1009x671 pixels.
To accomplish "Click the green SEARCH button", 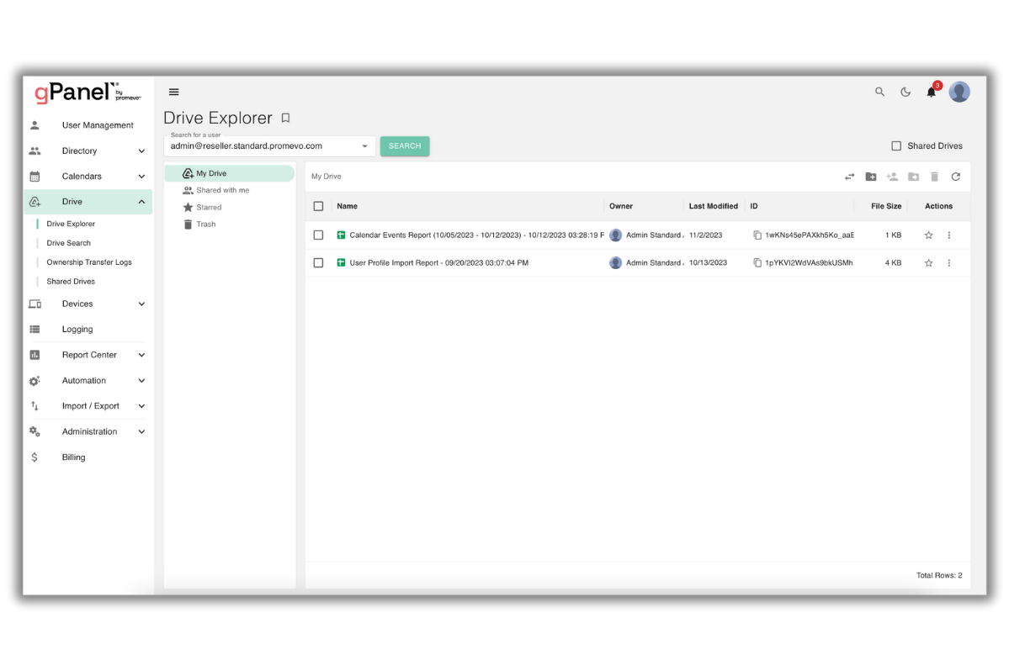I will pyautogui.click(x=405, y=146).
